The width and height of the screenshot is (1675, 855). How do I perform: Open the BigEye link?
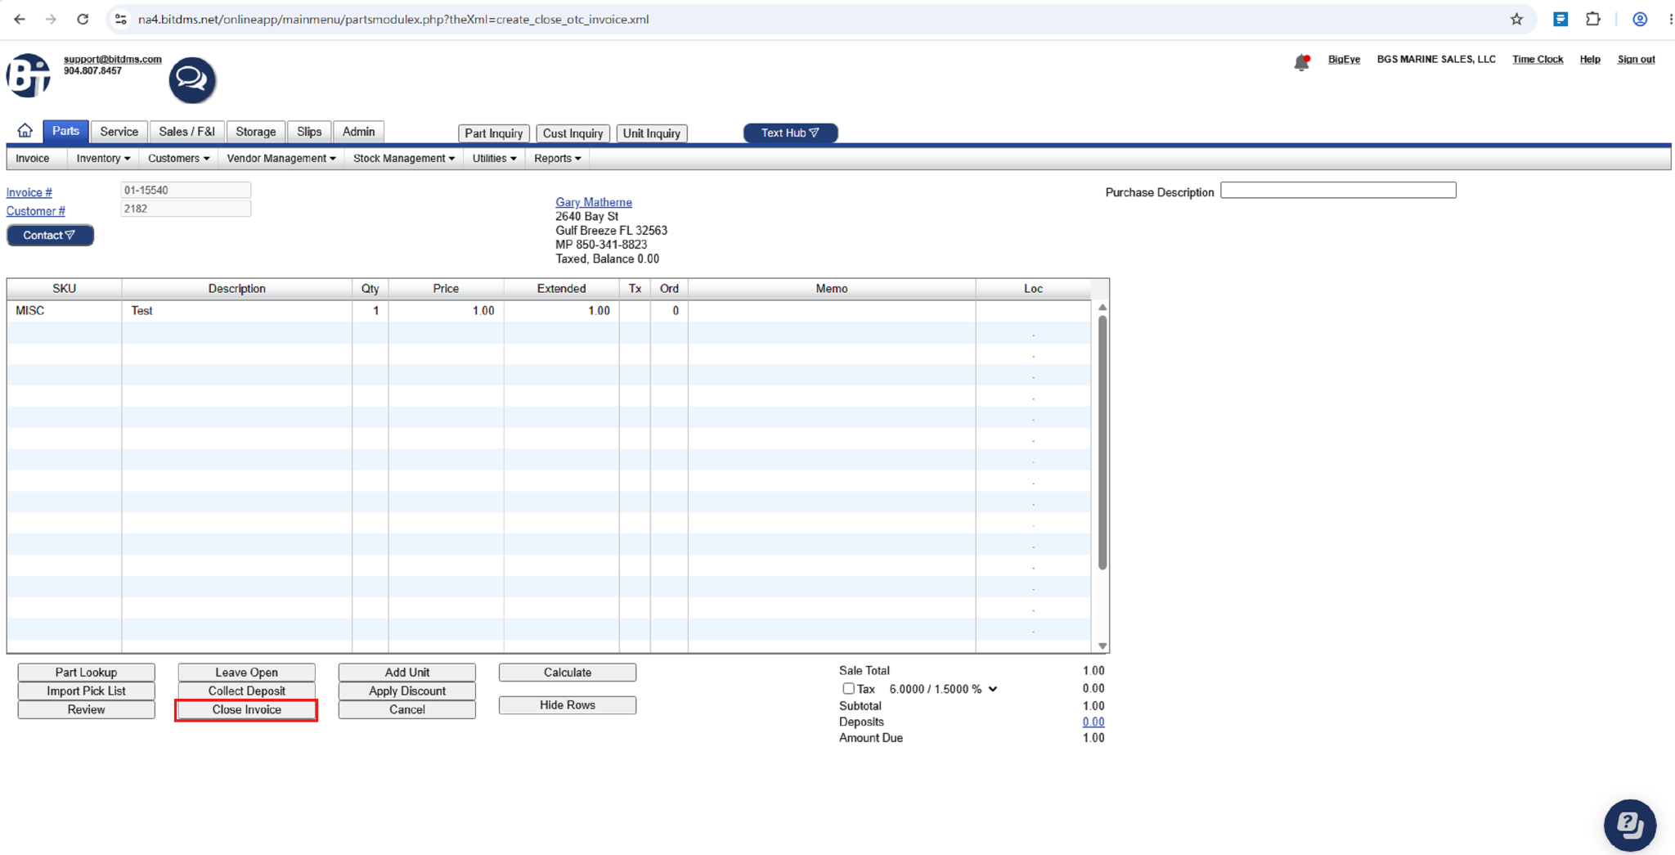pos(1344,59)
